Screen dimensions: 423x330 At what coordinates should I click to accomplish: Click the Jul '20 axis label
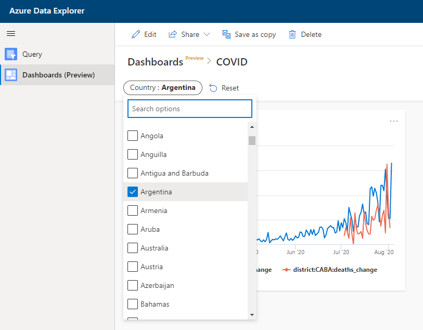(341, 252)
